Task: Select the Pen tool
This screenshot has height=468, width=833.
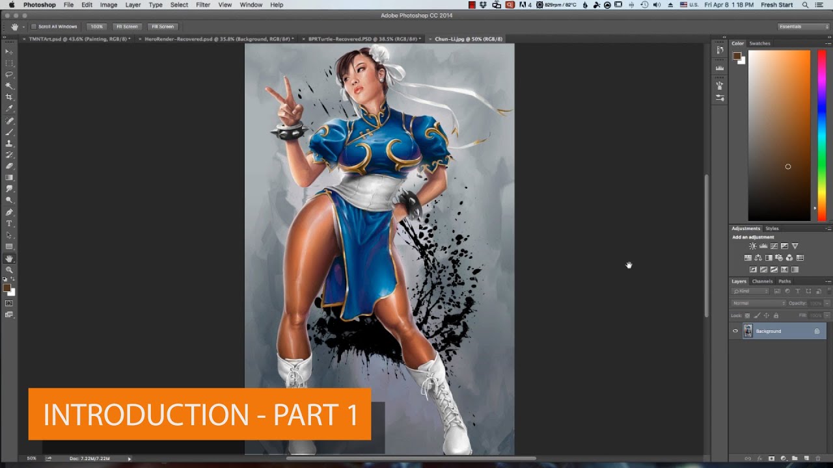Action: click(9, 212)
